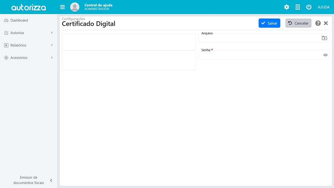Screen dimensions: 334x188
Task: Open settings gear icon in header
Action: (x=287, y=7)
